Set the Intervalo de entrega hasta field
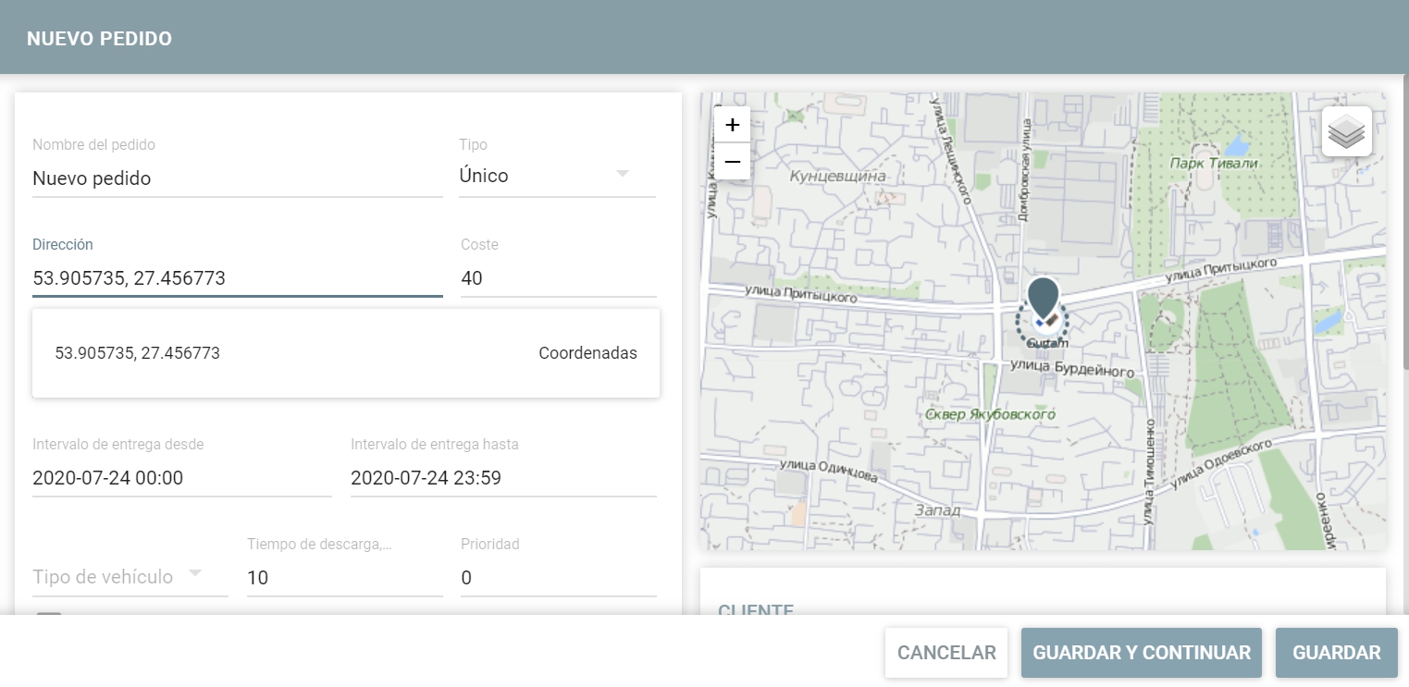Viewport: 1409px width, 687px height. pos(503,478)
